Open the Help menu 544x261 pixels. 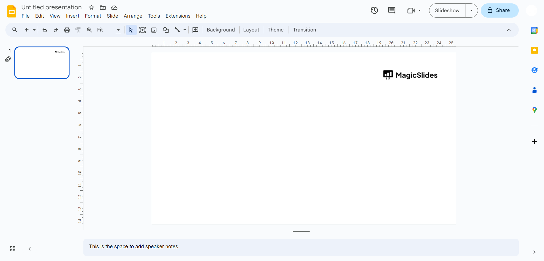201,16
